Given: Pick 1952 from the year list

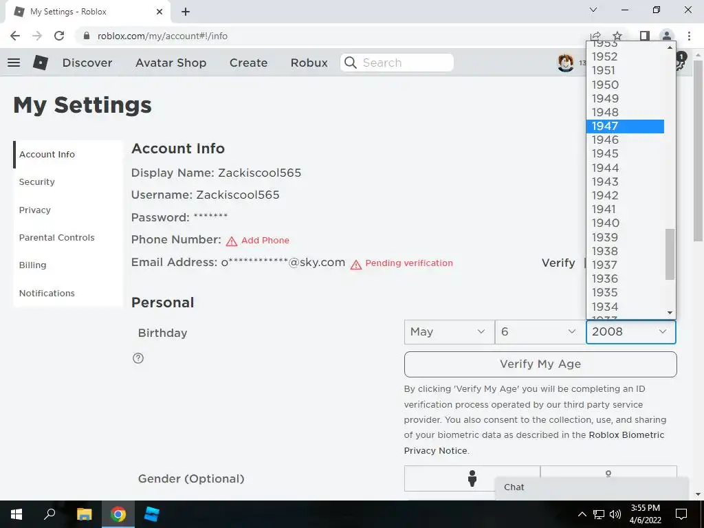Looking at the screenshot, I should pos(625,56).
